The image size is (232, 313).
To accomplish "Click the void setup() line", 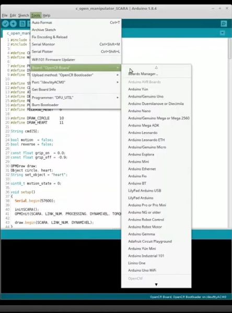I will tap(23, 192).
